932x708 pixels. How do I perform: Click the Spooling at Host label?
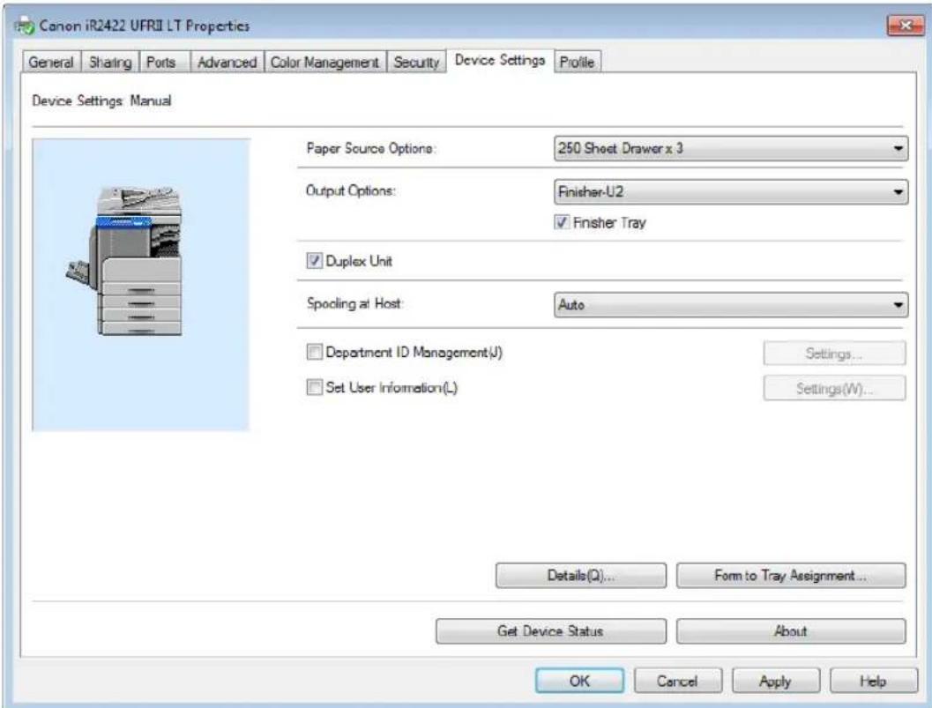click(x=354, y=304)
